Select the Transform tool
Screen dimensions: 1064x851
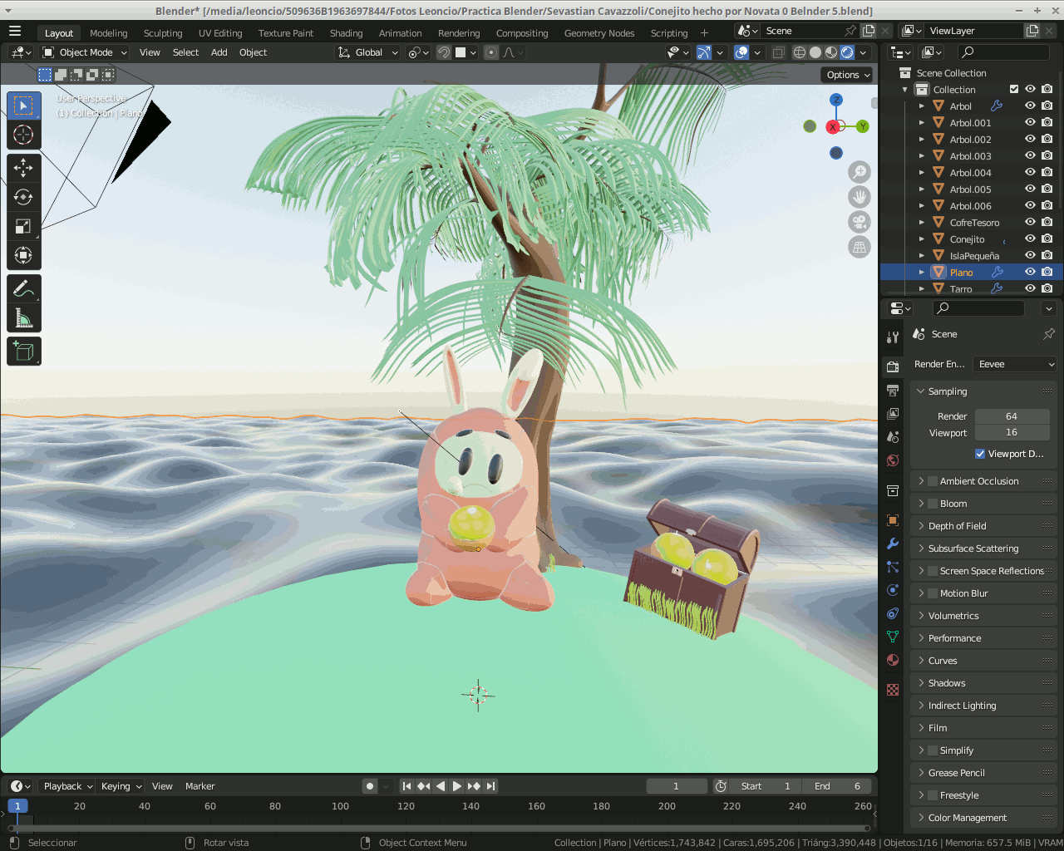coord(23,255)
